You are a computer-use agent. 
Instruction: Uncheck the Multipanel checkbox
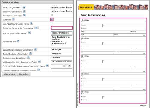tap(52, 19)
